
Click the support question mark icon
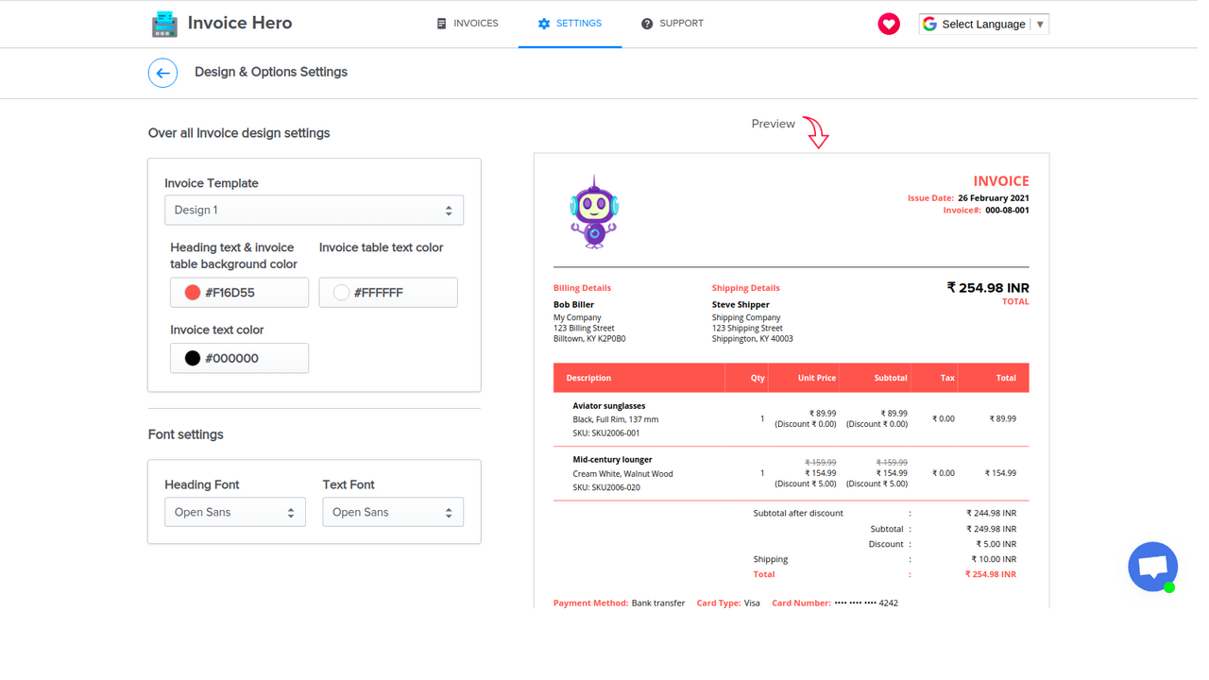click(x=647, y=24)
